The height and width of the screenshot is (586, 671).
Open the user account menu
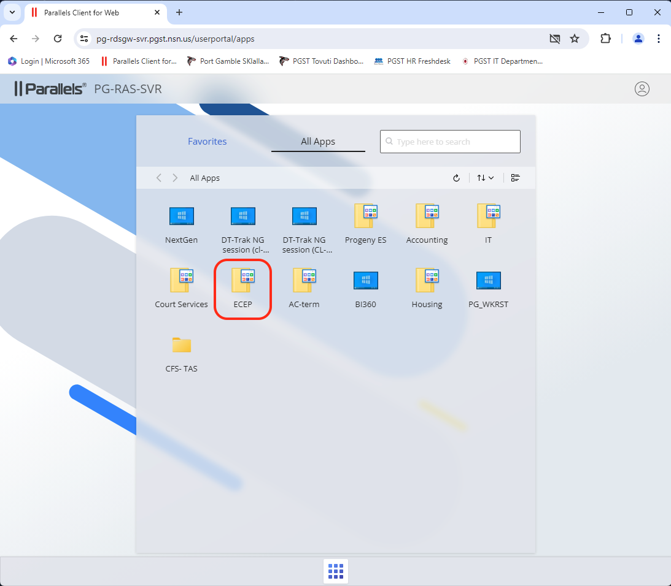pos(642,89)
